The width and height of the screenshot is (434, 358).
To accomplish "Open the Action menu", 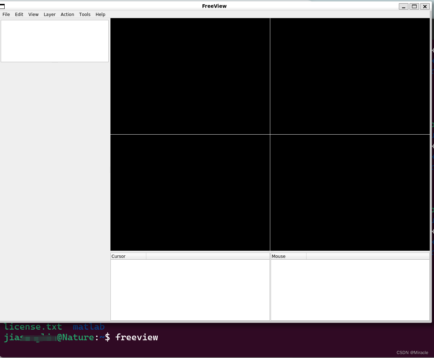I will tap(67, 15).
